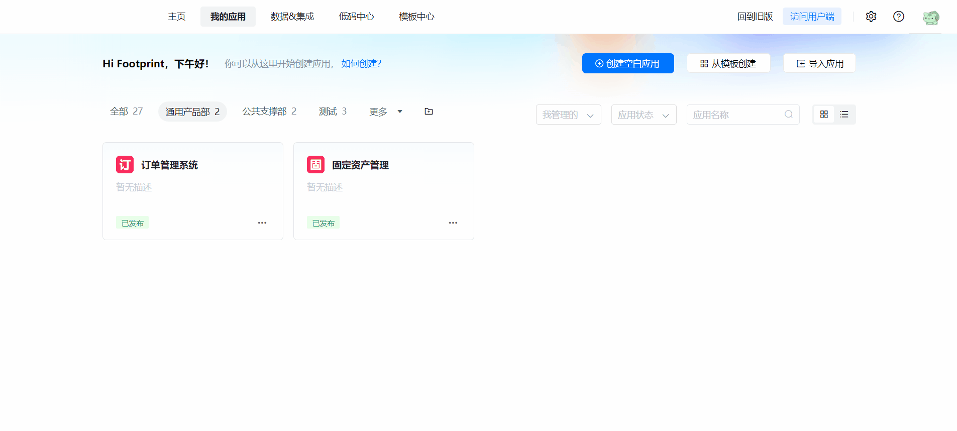The image size is (957, 431).
Task: Select the 测试 group tab
Action: (x=333, y=112)
